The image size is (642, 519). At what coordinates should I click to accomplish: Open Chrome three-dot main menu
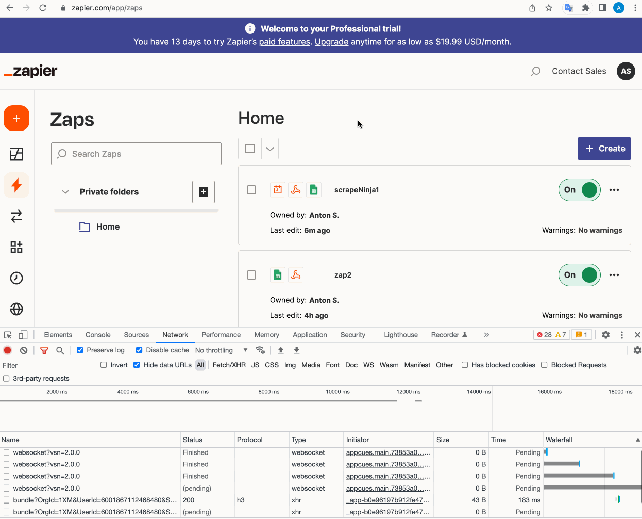coord(635,8)
